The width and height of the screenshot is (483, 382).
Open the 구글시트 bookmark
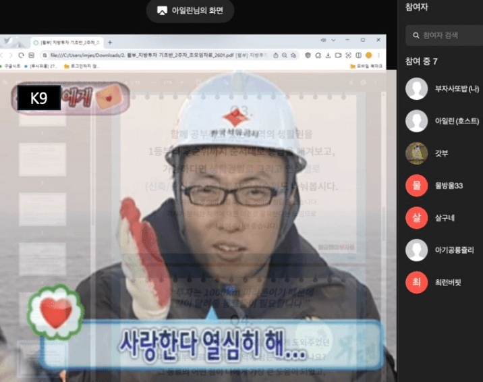pyautogui.click(x=10, y=66)
